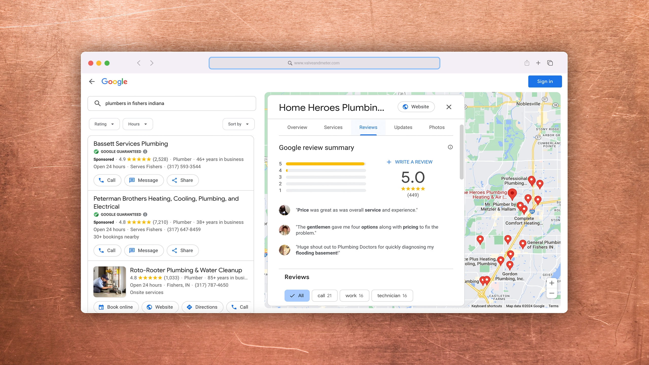Open Peterman Brothers listing title

click(166, 203)
